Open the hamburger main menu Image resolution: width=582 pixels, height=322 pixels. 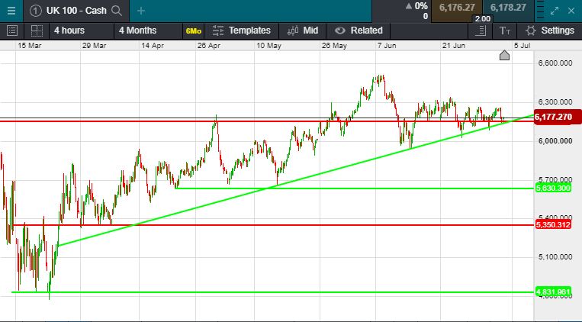[11, 11]
